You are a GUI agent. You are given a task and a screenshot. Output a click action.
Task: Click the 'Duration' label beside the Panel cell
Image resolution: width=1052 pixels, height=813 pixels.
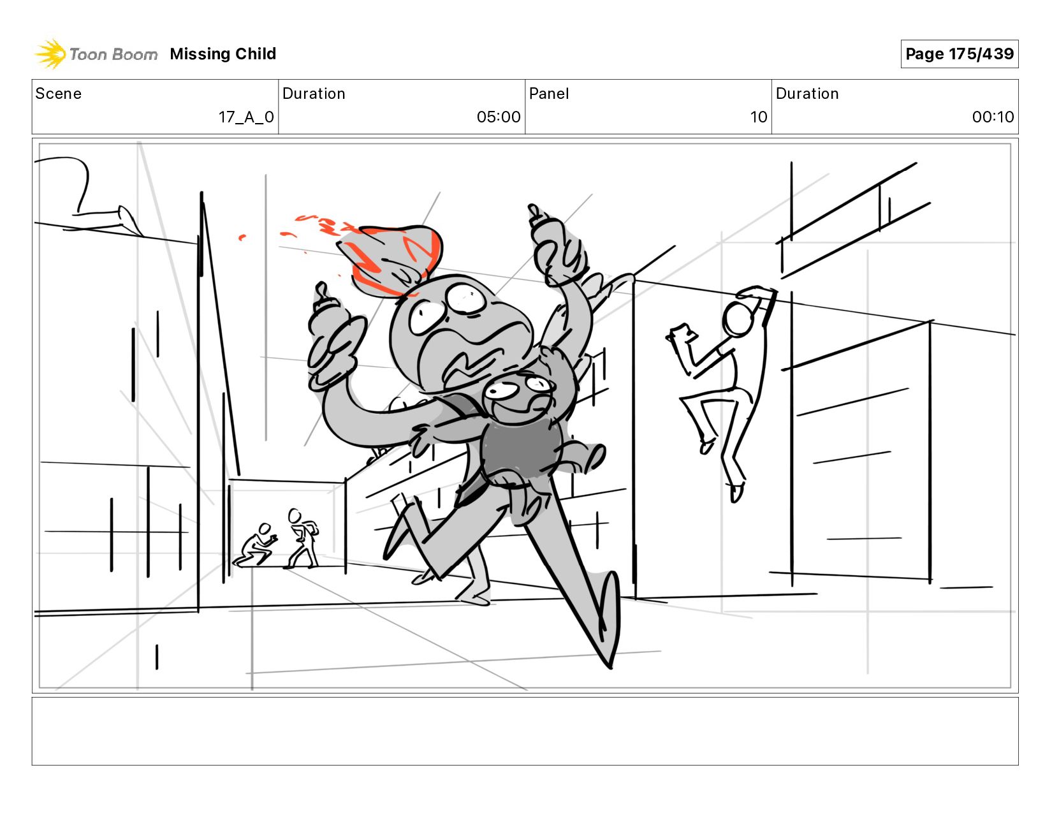coord(807,94)
